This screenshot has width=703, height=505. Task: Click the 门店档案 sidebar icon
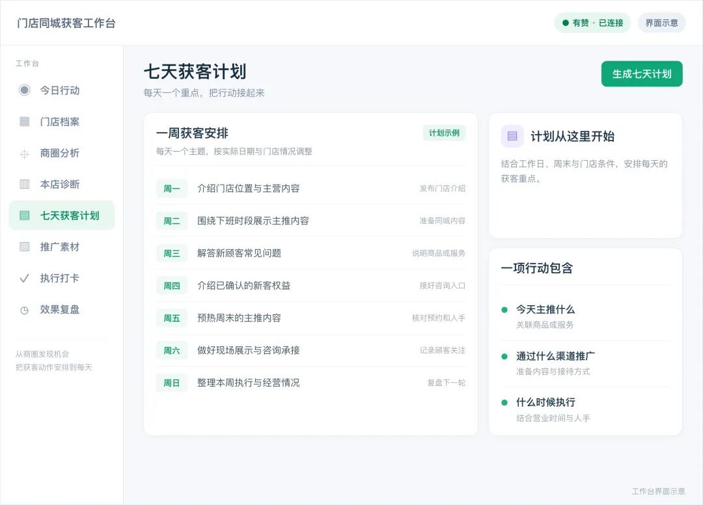25,122
